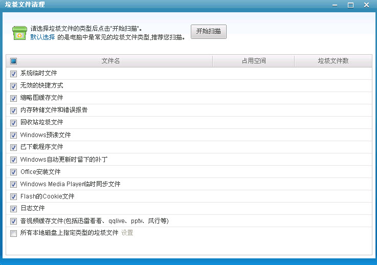Toggle the 回收站垃圾文件 checkbox
This screenshot has width=377, height=265.
pos(14,123)
